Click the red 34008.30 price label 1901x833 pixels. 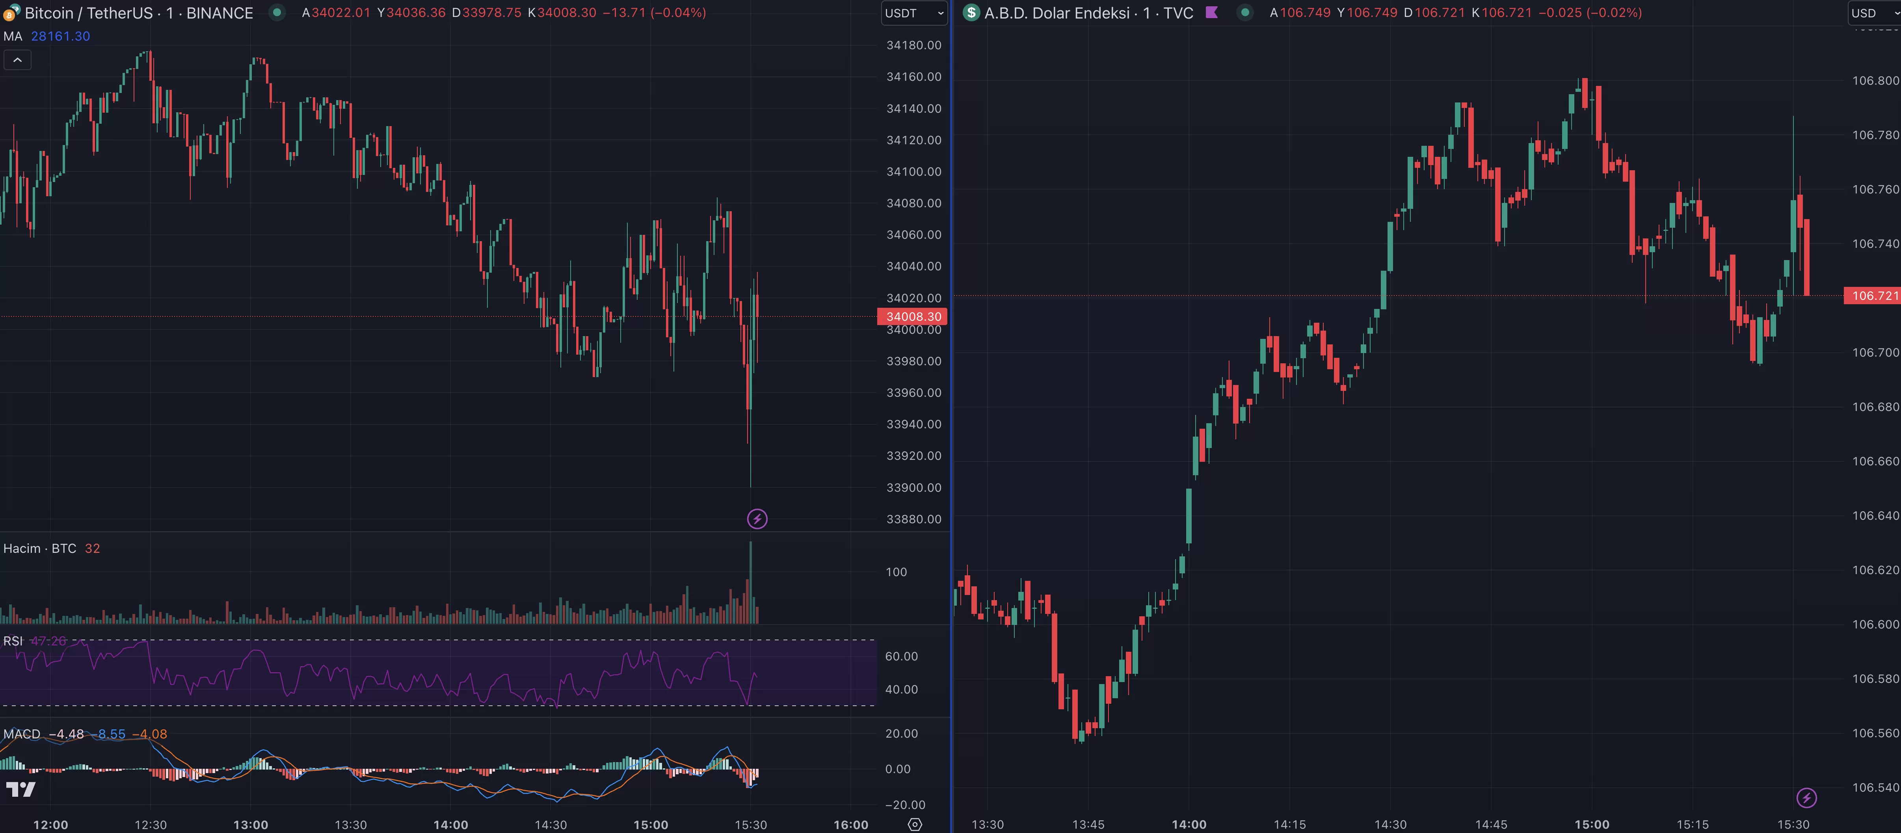[913, 316]
